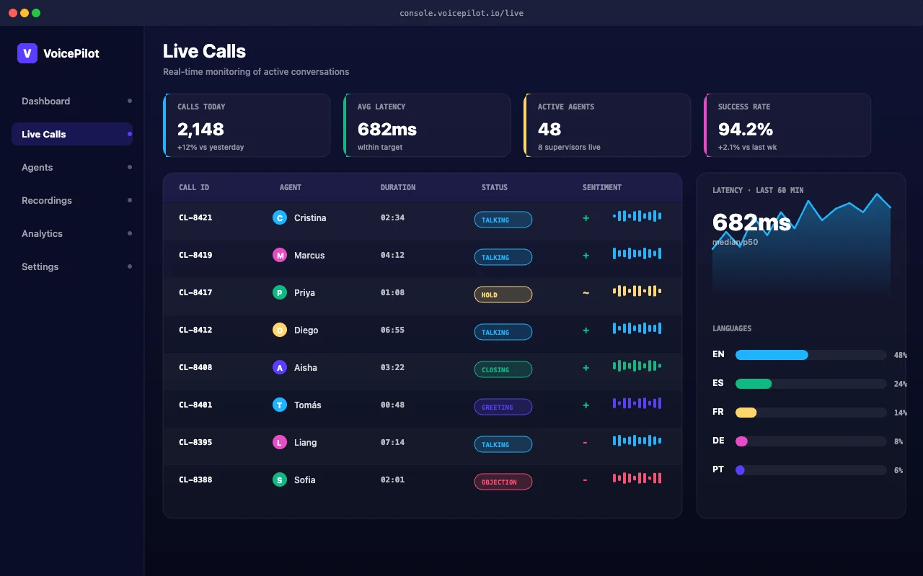
Task: Click call ID CL-8419
Action: point(195,255)
